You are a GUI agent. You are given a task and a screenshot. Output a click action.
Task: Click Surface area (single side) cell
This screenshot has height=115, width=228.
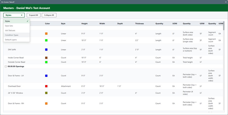[x=188, y=40]
